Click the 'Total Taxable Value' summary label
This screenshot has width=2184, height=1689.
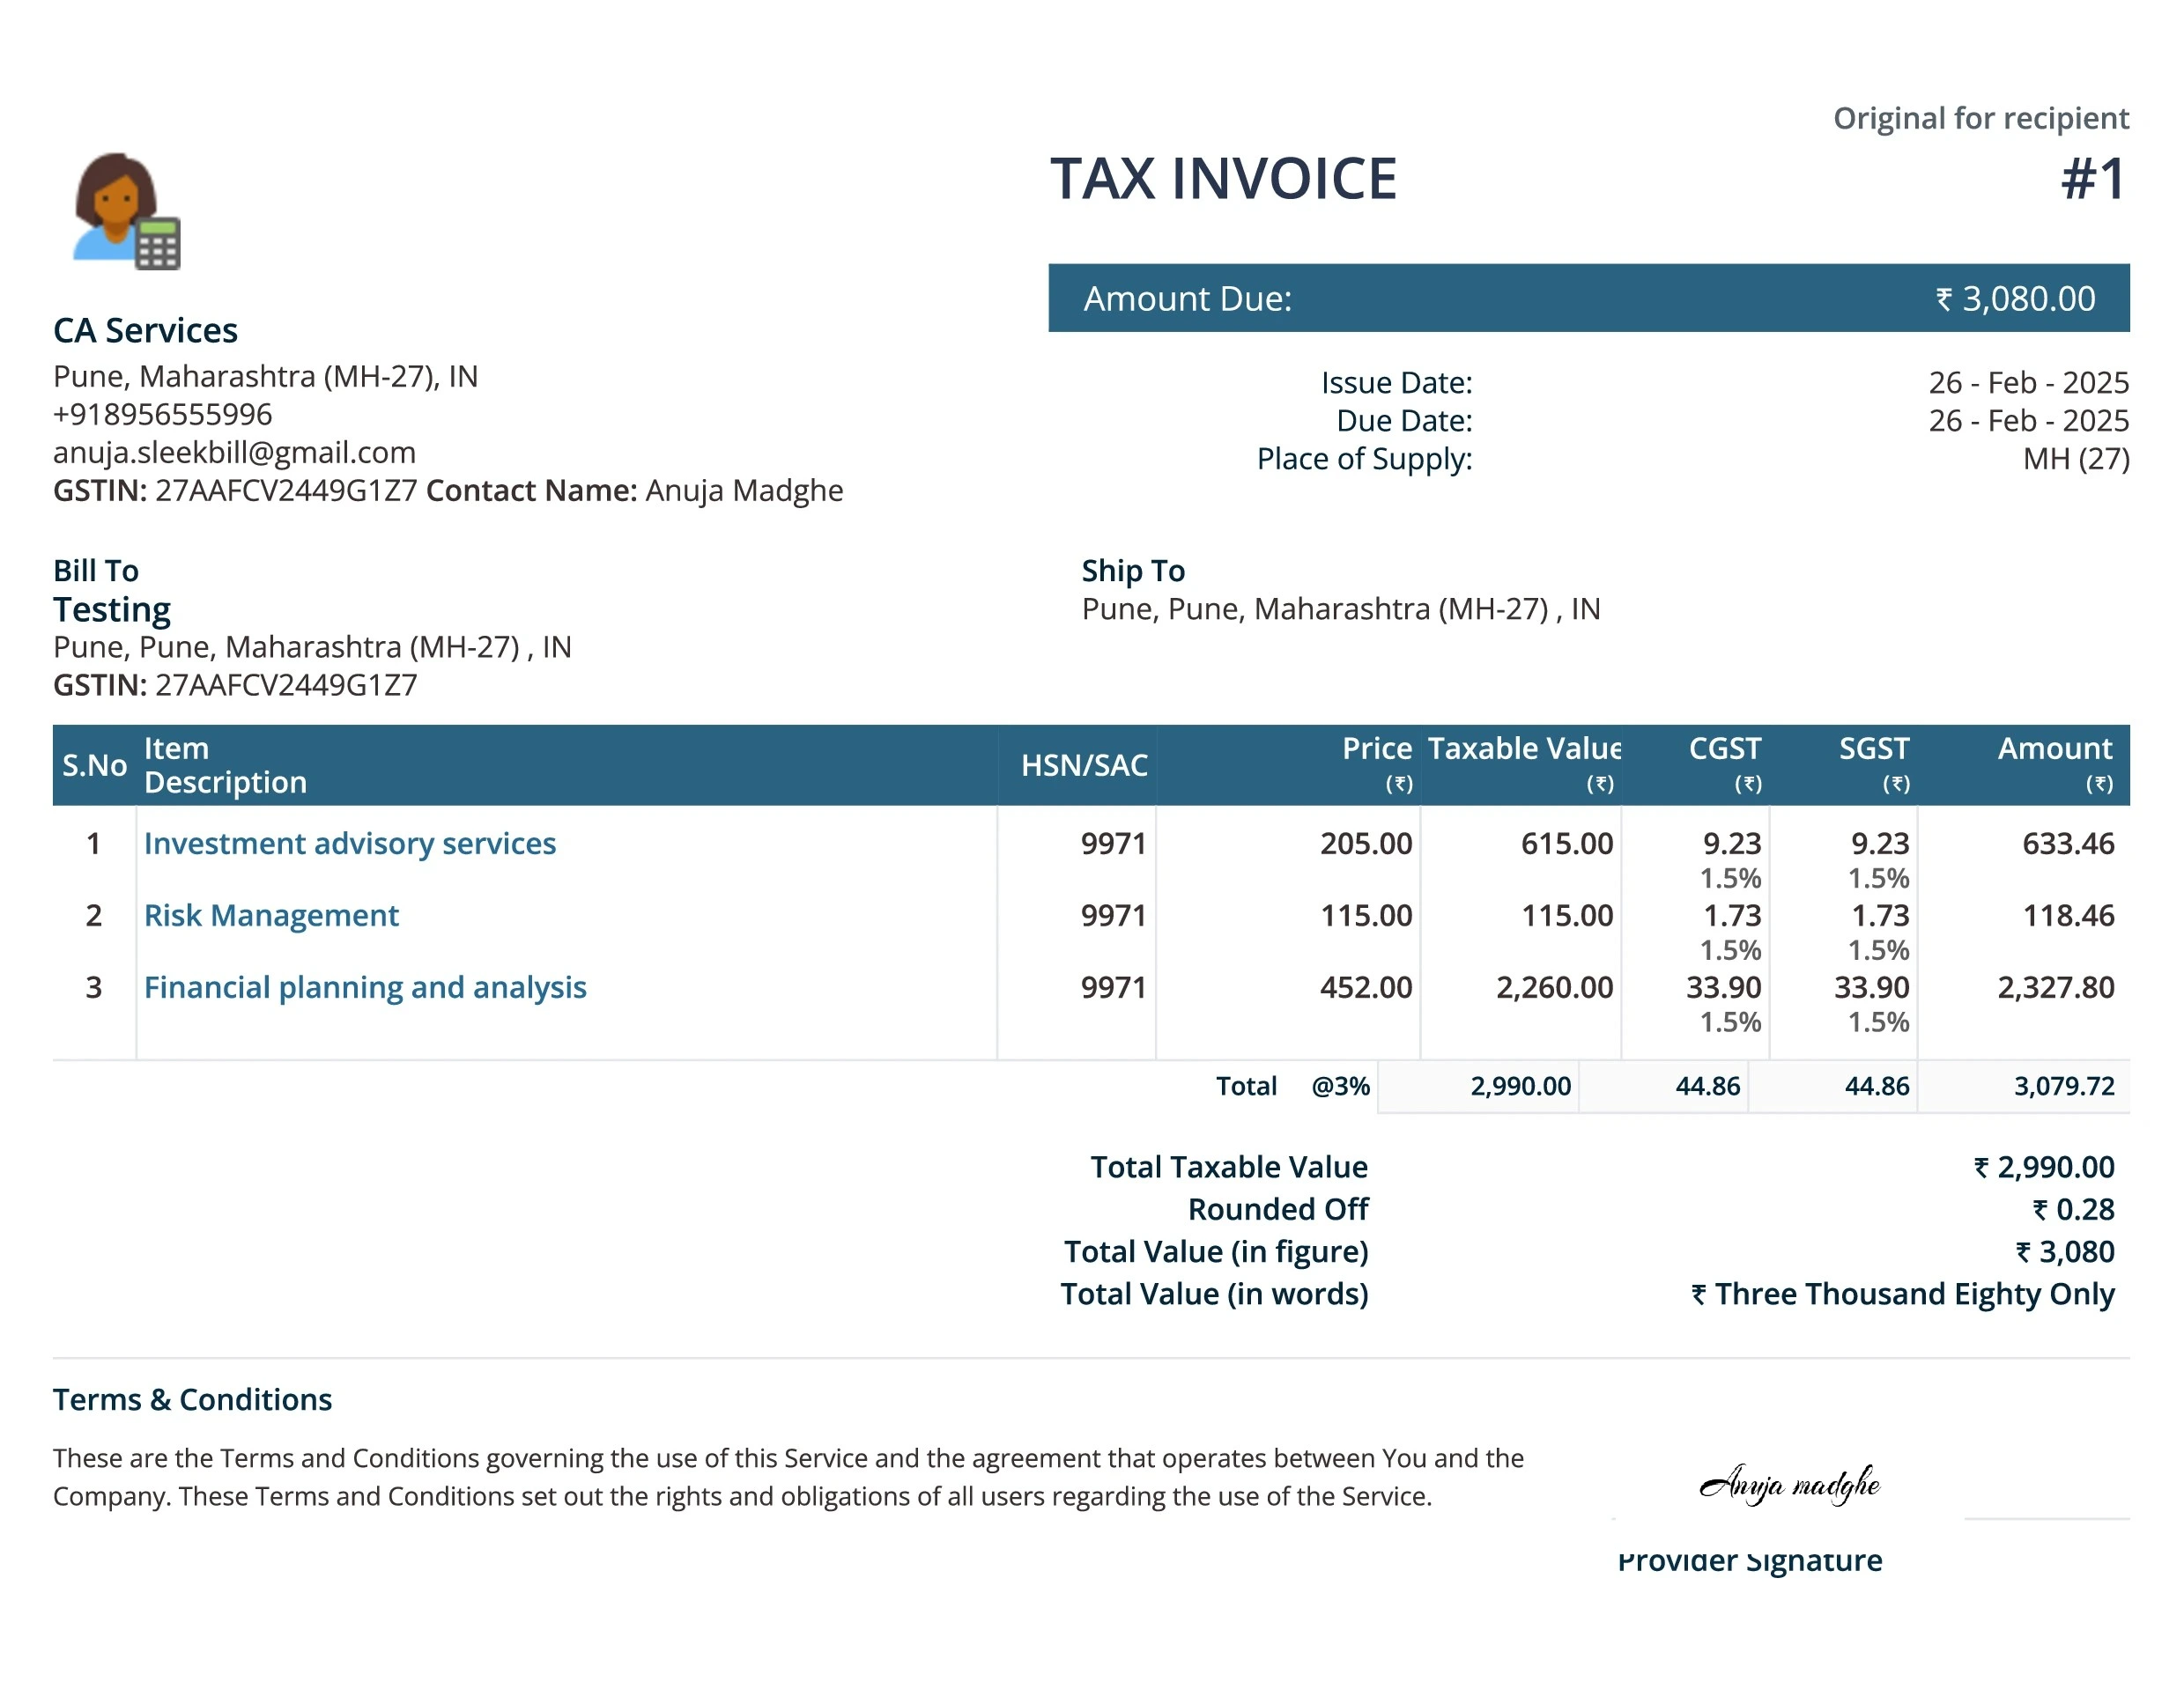1229,1168
